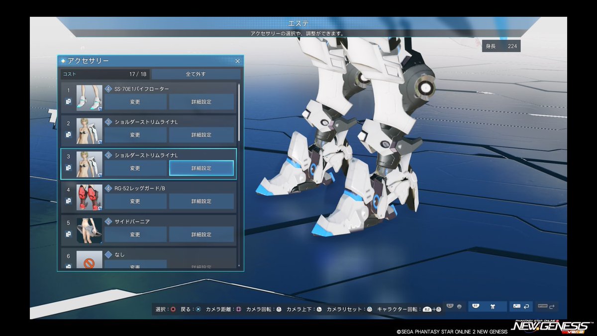Image resolution: width=597 pixels, height=336 pixels.
Task: Click slot 2 name ショルダーストリムライナL
Action: tap(146, 122)
